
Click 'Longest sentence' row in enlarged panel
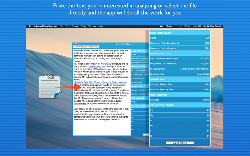[x=180, y=69]
